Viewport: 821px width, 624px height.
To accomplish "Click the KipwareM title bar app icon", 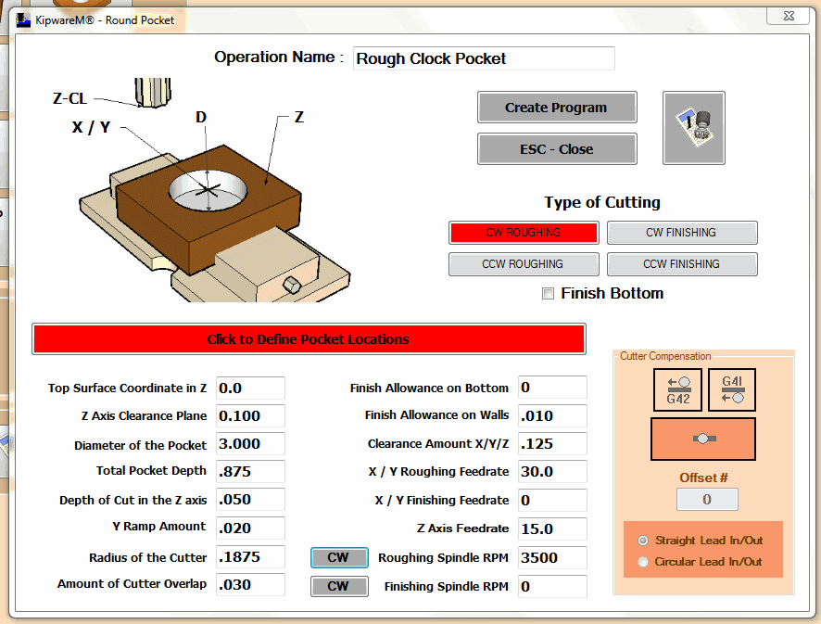I will tap(23, 20).
